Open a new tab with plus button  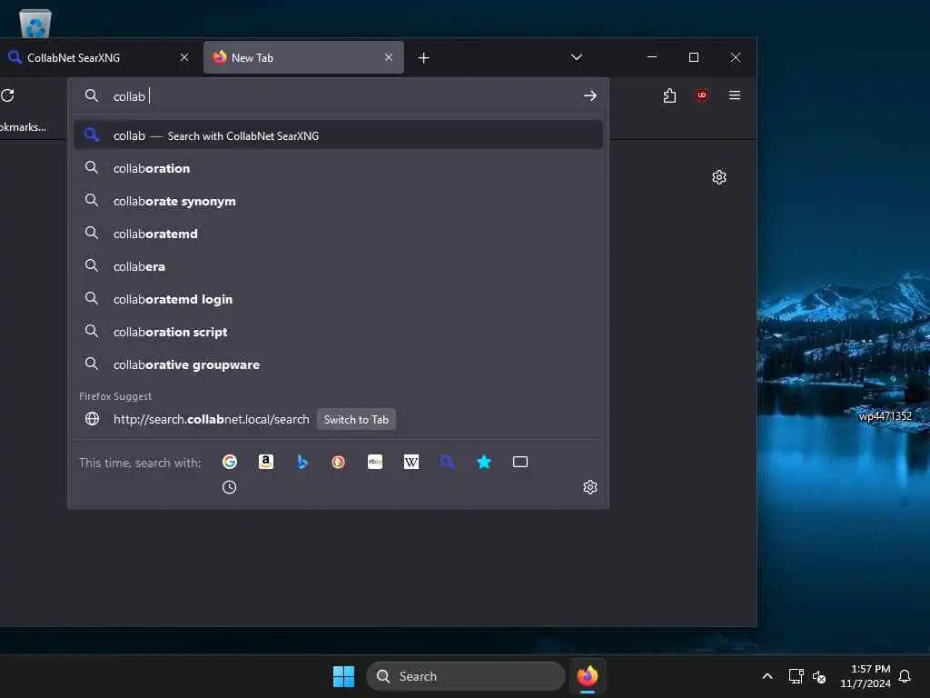(x=423, y=57)
